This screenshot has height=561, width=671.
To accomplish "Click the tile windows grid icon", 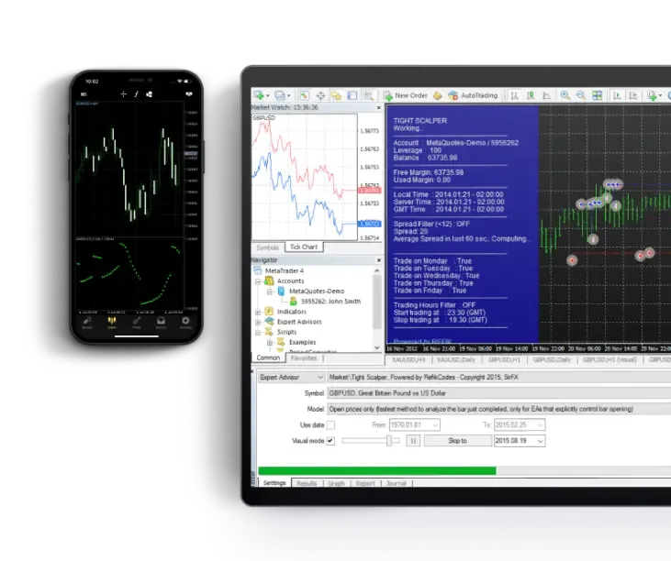I will (597, 95).
